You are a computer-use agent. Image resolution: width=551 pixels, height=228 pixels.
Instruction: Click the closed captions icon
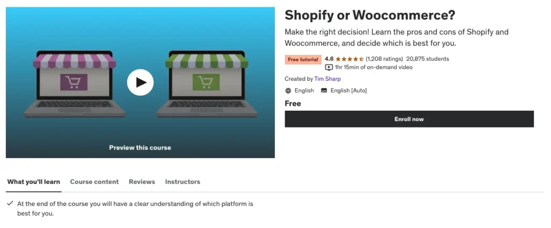click(x=324, y=90)
